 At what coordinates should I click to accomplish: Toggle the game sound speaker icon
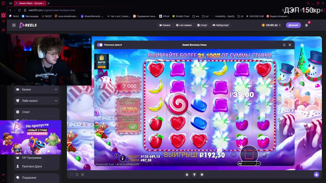pyautogui.click(x=116, y=161)
